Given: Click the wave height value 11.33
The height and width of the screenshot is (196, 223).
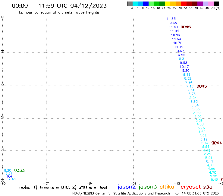Looking at the screenshot, I should (171, 19).
